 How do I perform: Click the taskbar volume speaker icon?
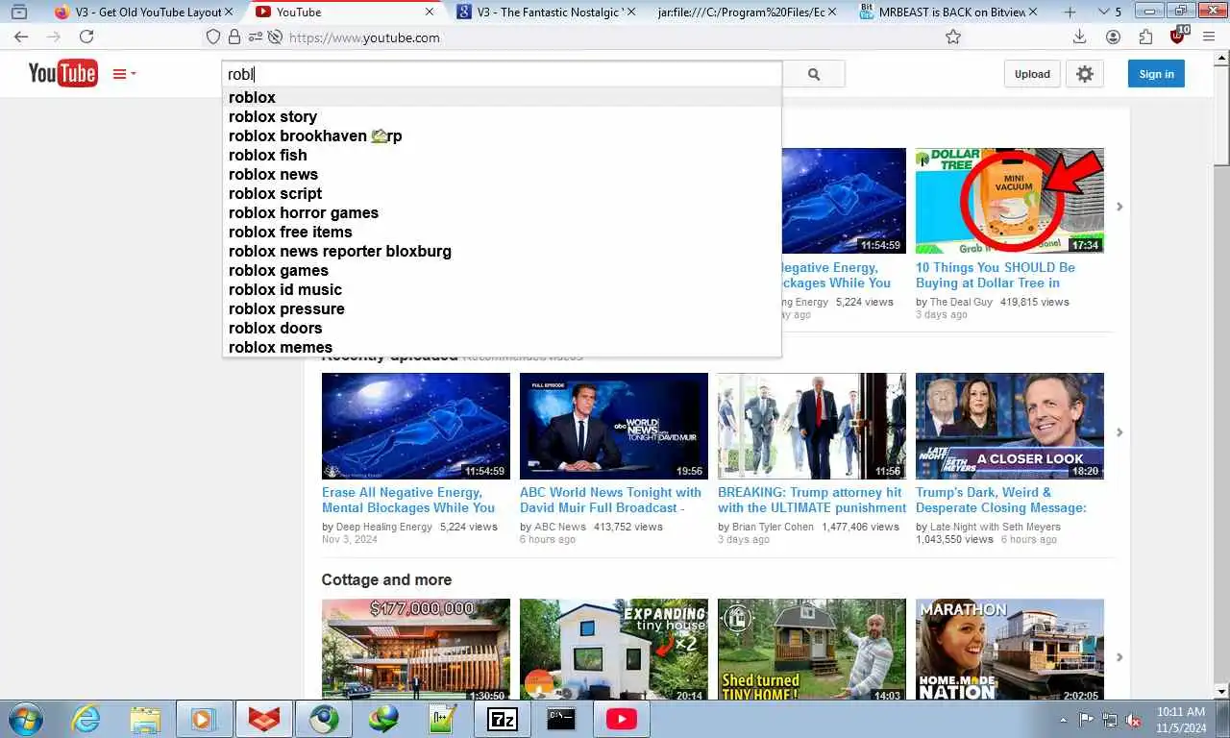[x=1133, y=720]
